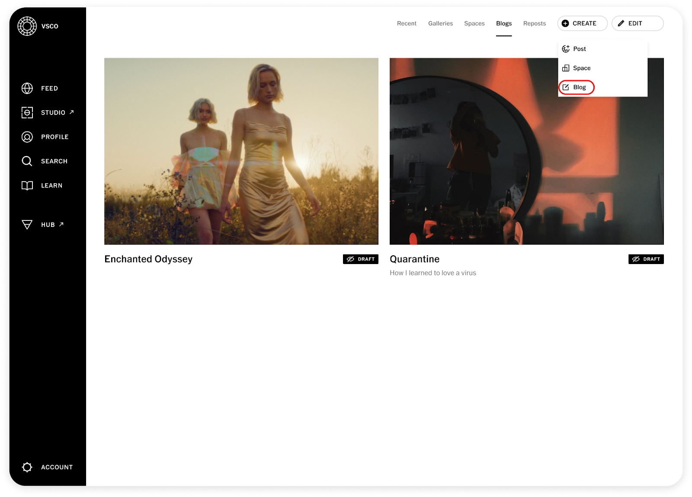The image size is (692, 497).
Task: Open PROFILE label in sidebar
Action: (x=55, y=137)
